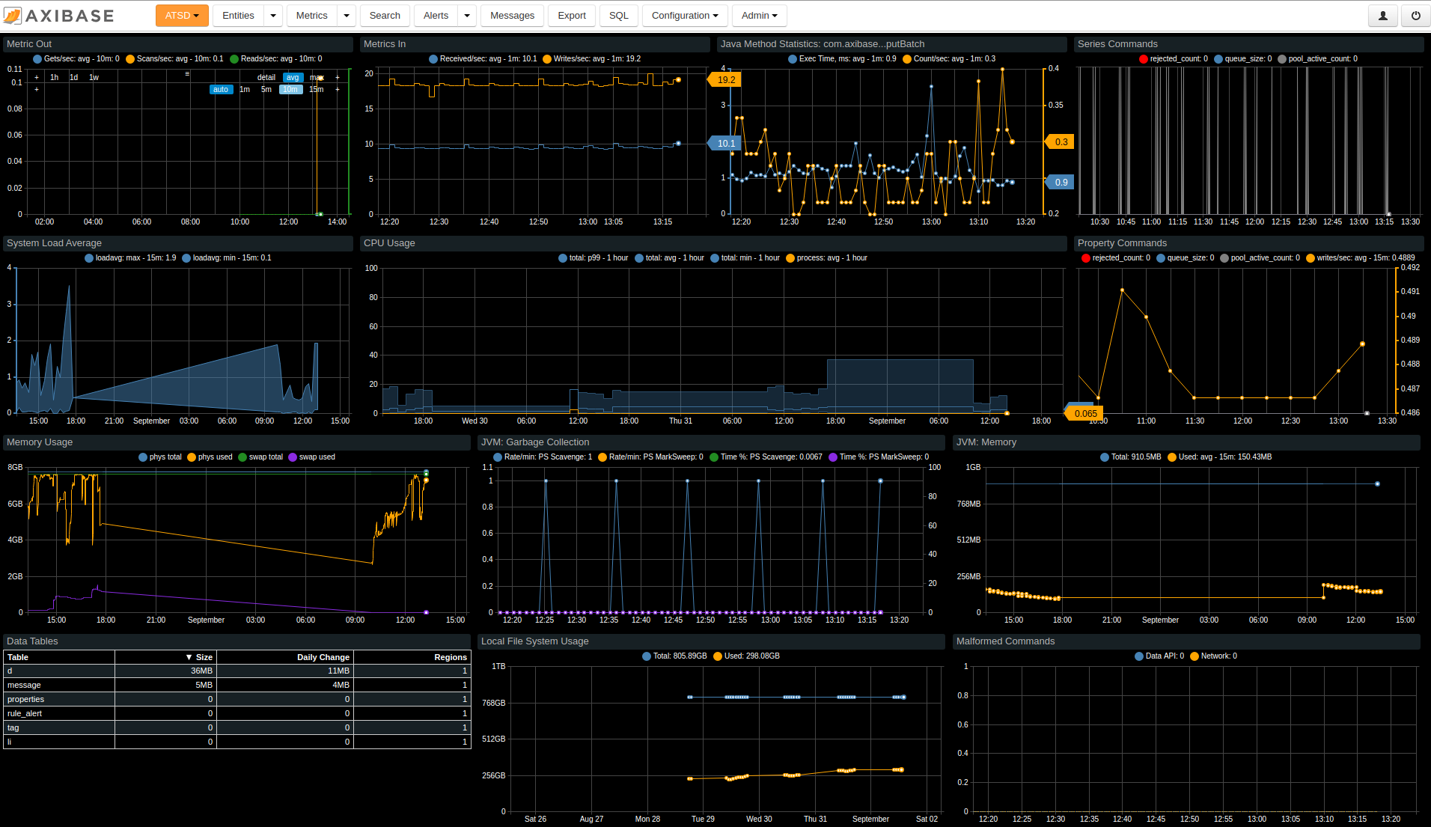
Task: Click blue Exec Time legend circle
Action: click(793, 59)
